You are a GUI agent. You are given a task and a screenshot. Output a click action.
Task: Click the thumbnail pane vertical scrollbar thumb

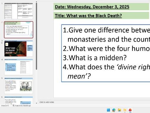coord(36,36)
